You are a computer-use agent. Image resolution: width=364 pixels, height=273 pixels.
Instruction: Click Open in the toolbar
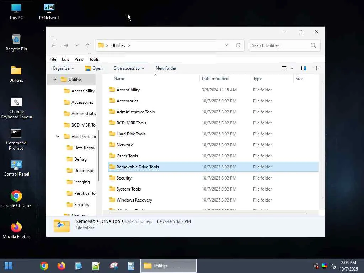coord(94,68)
